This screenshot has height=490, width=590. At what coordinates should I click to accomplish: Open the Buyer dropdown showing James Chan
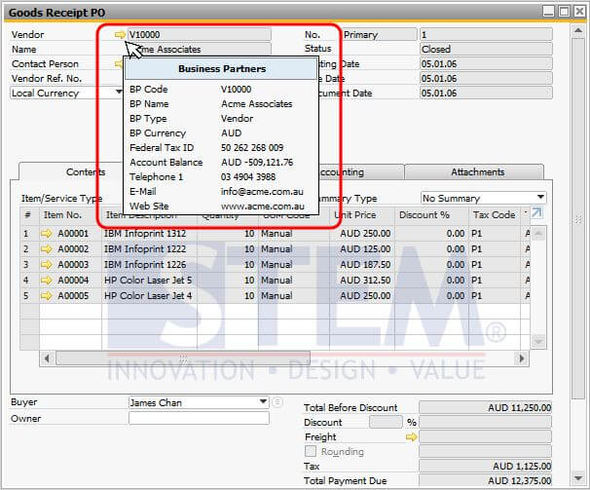[264, 402]
